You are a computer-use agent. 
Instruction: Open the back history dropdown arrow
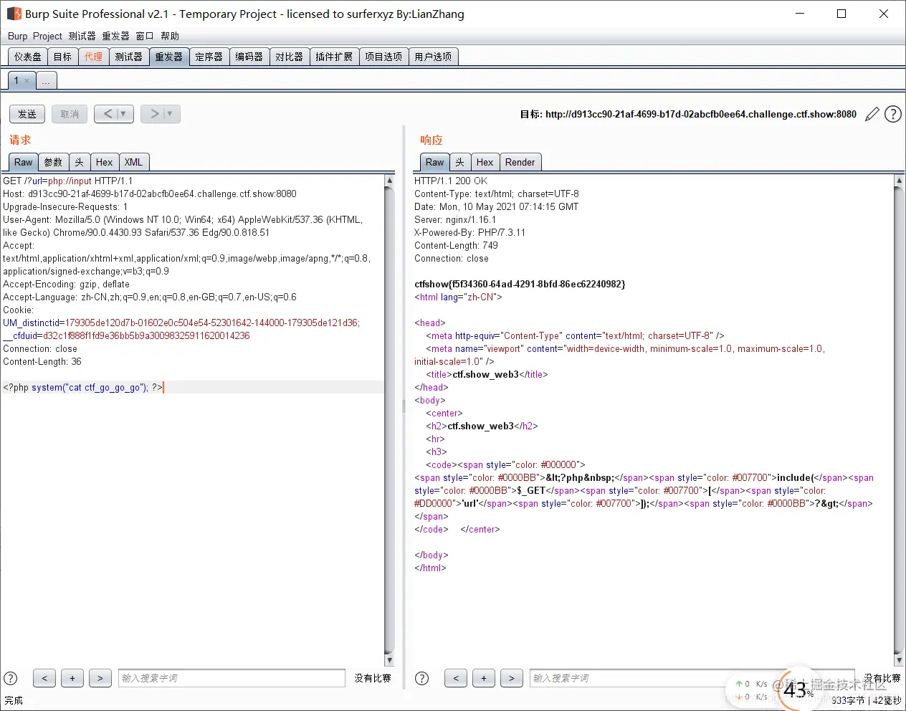(124, 114)
